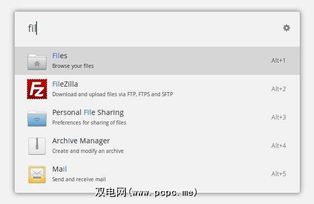This screenshot has height=204, width=314.
Task: Click the Mail envelope icon
Action: click(37, 174)
